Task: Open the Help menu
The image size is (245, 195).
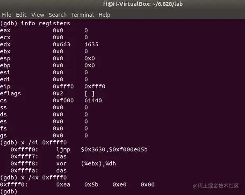Action: [104, 15]
